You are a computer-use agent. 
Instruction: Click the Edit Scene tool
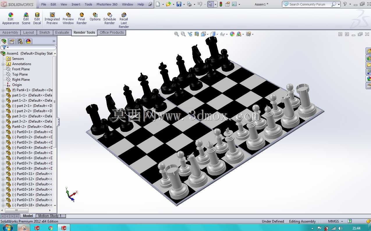(26, 19)
